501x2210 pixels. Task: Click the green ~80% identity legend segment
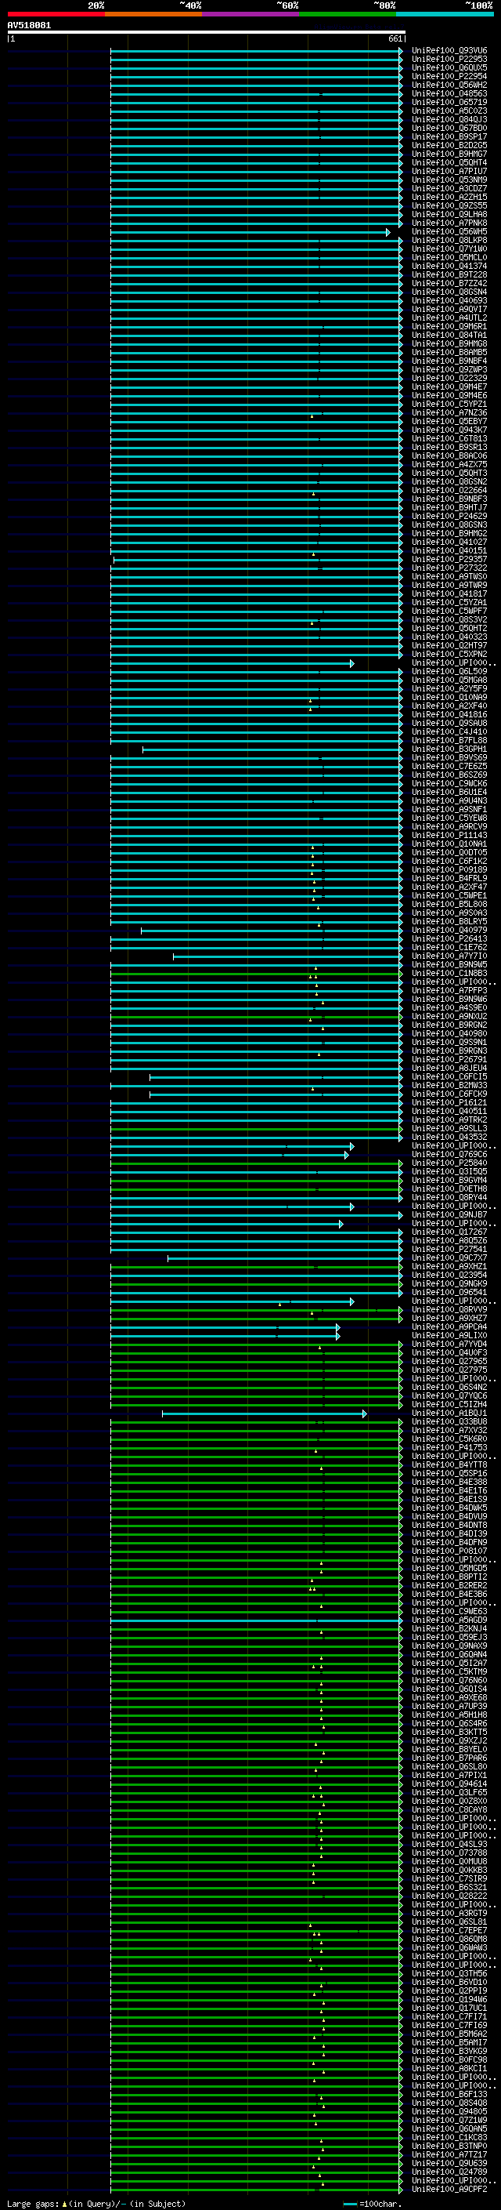pyautogui.click(x=348, y=14)
